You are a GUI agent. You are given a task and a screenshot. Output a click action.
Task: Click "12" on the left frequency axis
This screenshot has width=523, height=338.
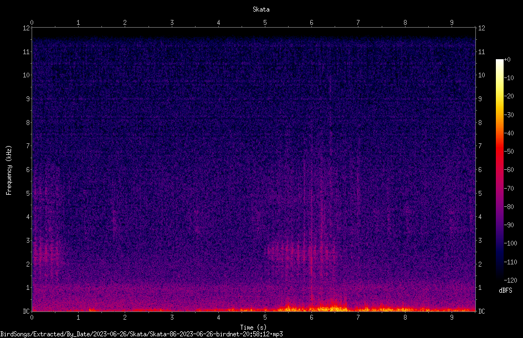click(26, 28)
